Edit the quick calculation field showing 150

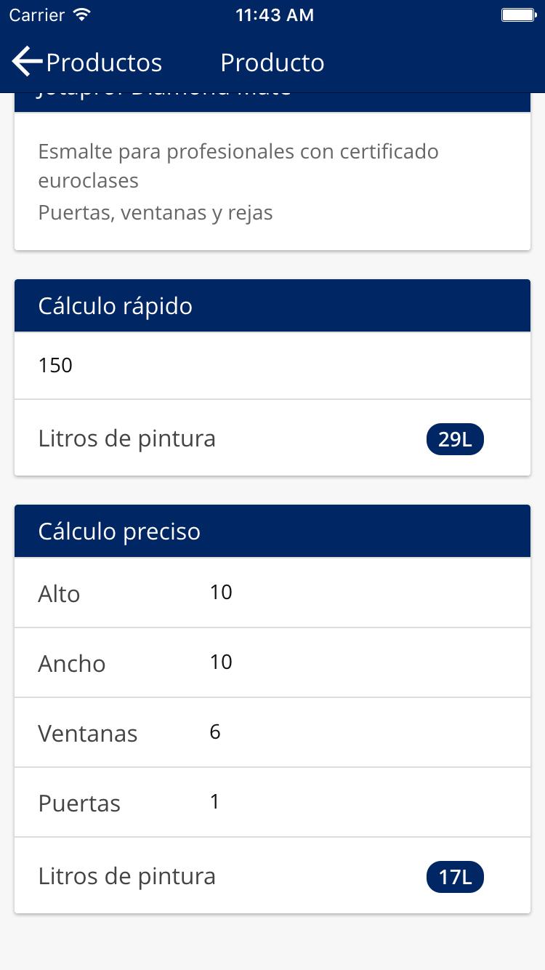(x=272, y=365)
